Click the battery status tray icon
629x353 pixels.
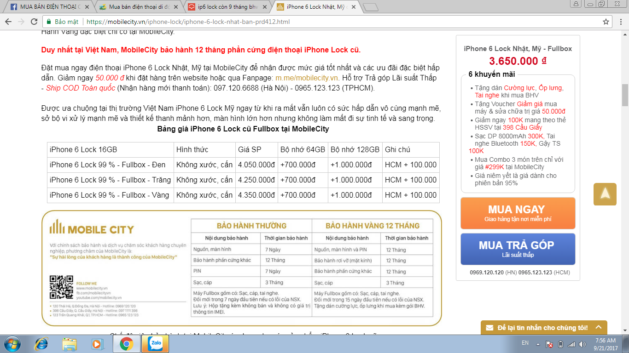click(x=560, y=344)
